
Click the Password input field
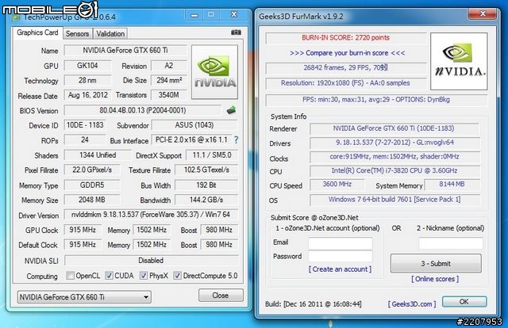coord(341,256)
